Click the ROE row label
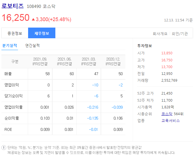Image resolution: width=195 pixels, height=157 pixels. pos(8,129)
